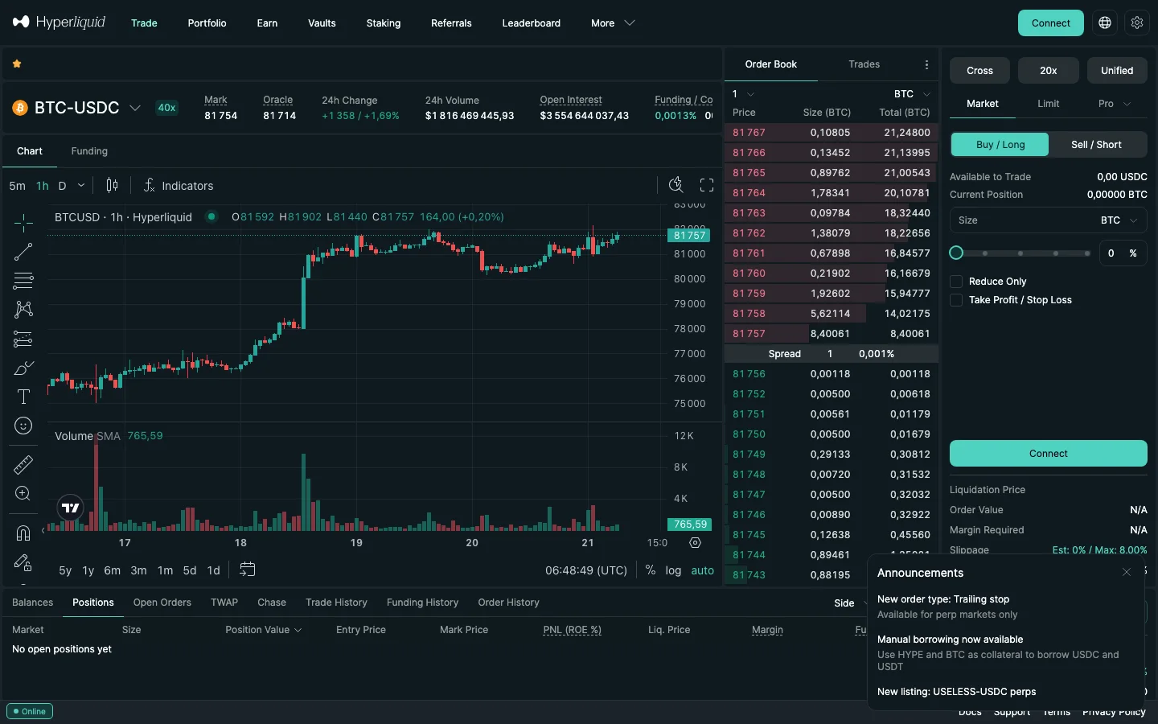The image size is (1158, 724).
Task: Switch to the Funding tab
Action: (x=89, y=151)
